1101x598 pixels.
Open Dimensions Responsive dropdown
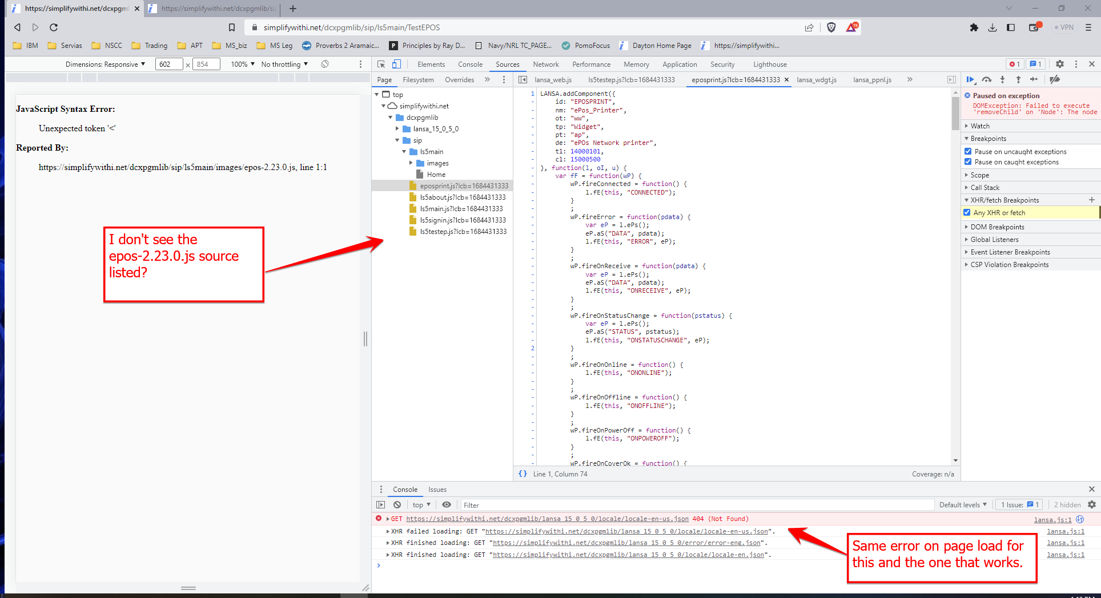click(x=106, y=64)
